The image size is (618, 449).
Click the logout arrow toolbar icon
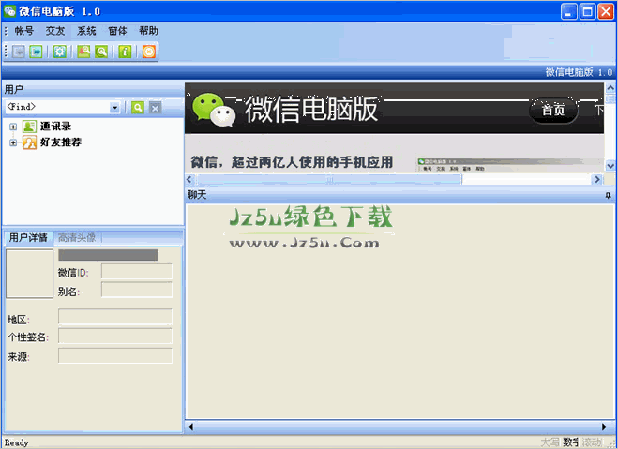(36, 52)
